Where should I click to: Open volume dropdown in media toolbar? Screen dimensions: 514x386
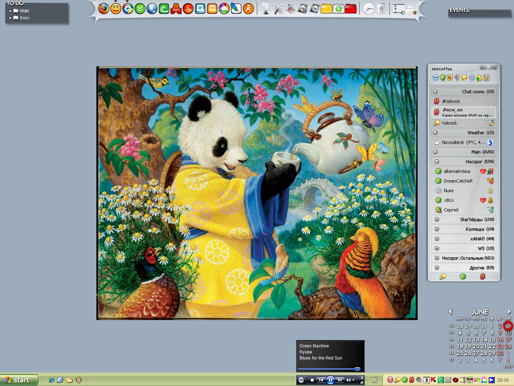(354, 380)
